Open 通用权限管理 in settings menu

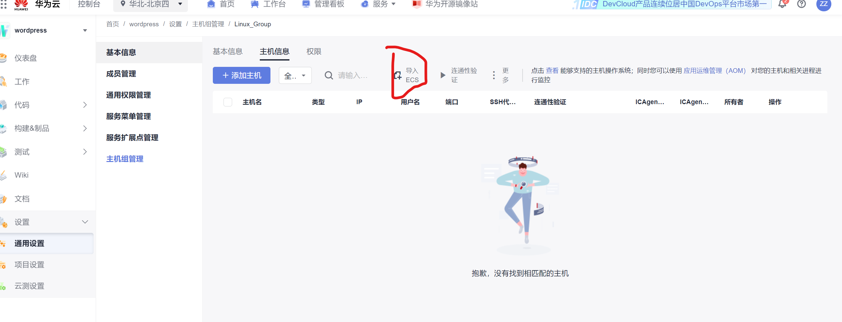(x=129, y=95)
